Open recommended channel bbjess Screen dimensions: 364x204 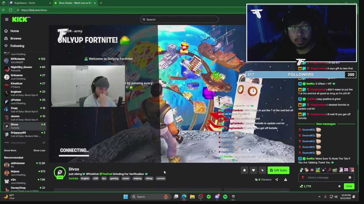(25, 173)
